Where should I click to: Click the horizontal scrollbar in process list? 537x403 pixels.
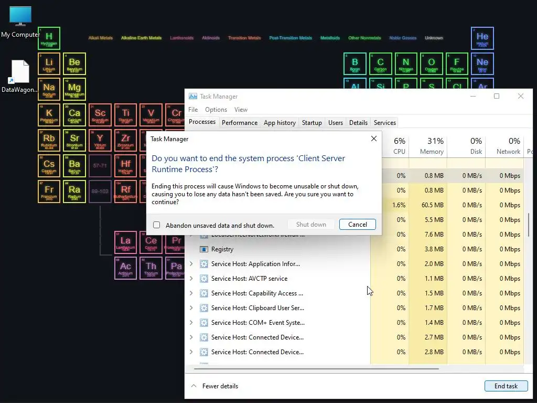pyautogui.click(x=316, y=369)
